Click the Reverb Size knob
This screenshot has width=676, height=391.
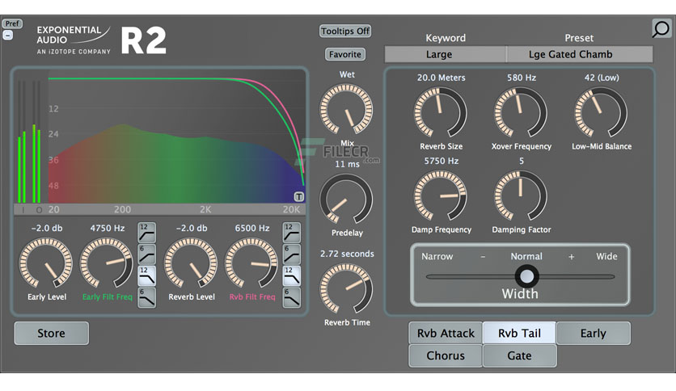click(440, 113)
